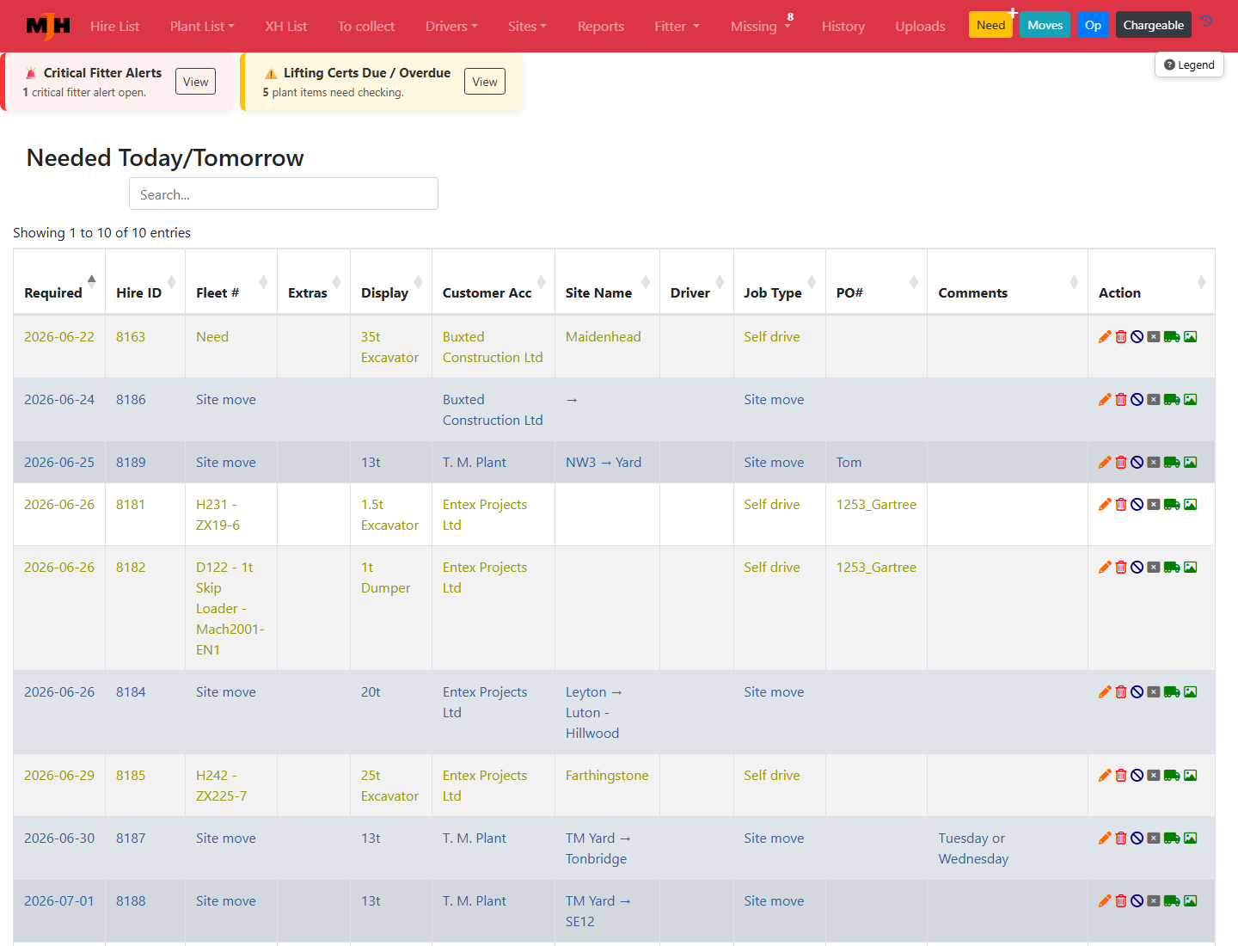
Task: Click the edit pencil icon for hire 8163
Action: 1105,337
